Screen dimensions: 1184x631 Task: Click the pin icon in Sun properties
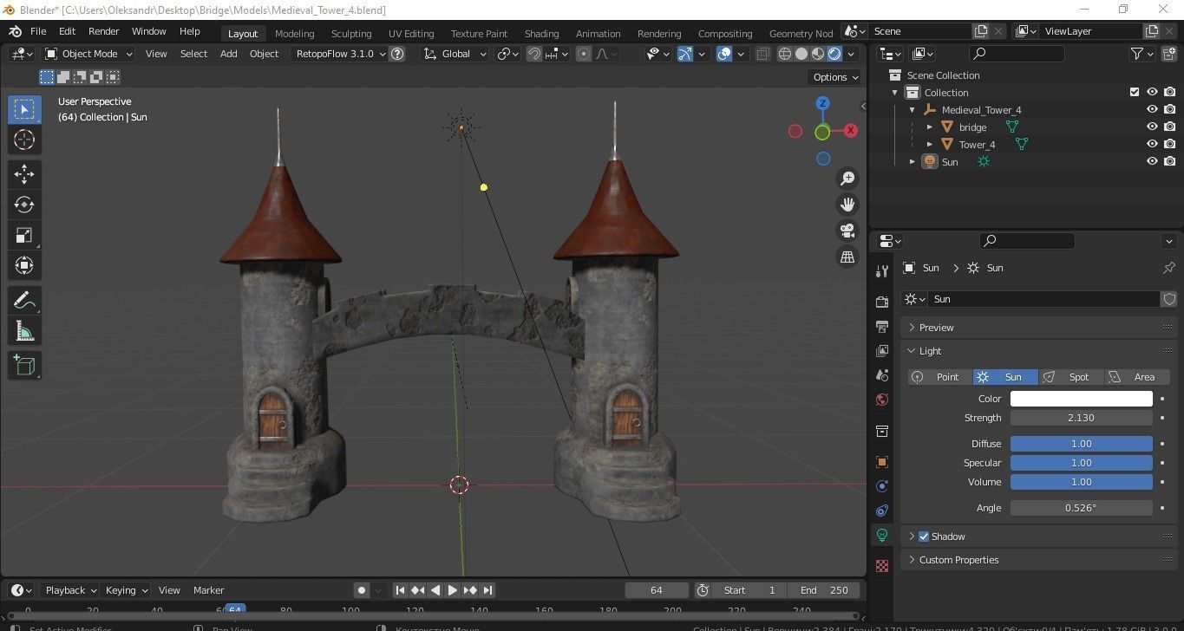1168,268
